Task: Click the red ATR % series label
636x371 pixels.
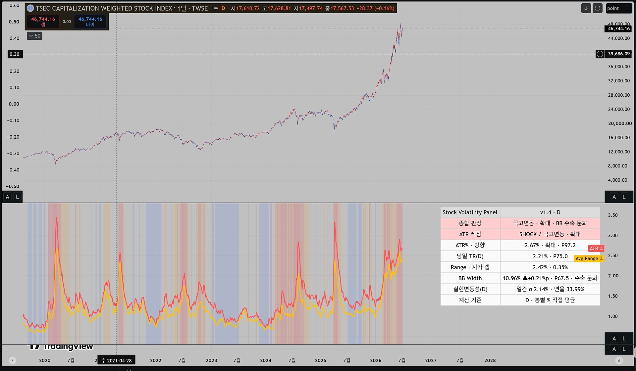Action: tap(596, 249)
